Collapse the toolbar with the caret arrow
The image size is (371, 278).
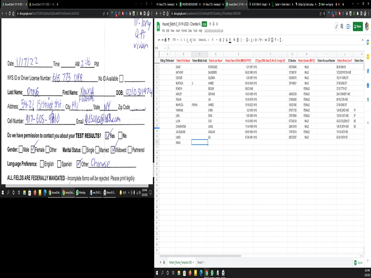click(x=362, y=40)
